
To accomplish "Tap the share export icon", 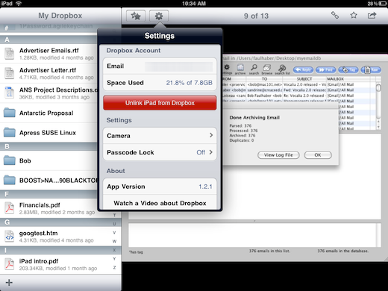I will [x=372, y=16].
